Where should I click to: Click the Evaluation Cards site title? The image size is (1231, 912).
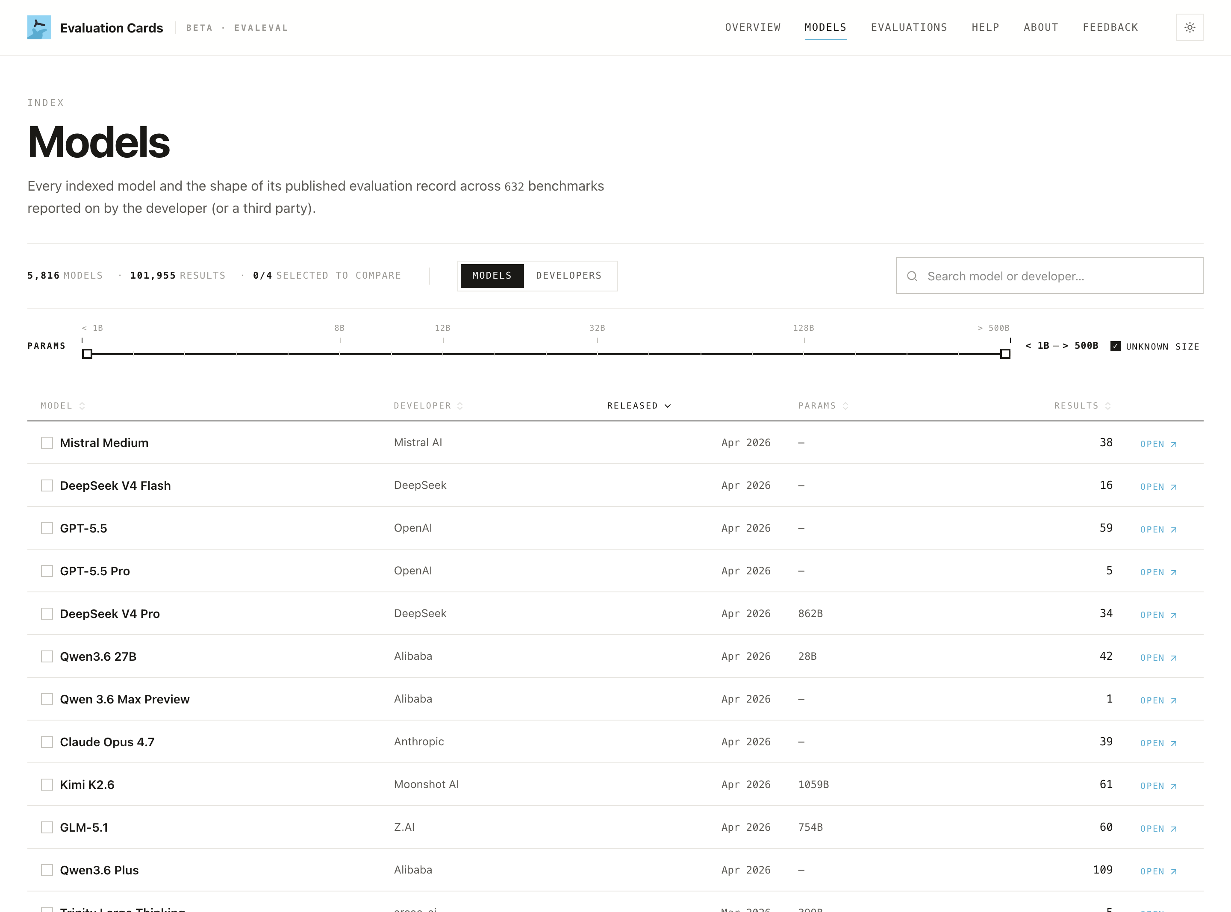tap(112, 28)
